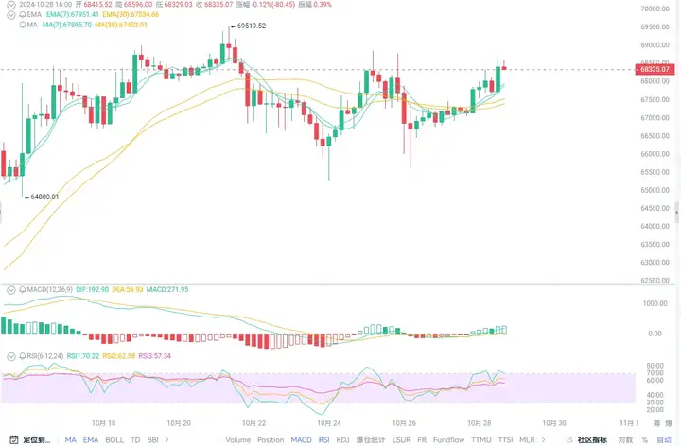Viewport: 681px width, 446px height.
Task: Open the calendar locate-date icon
Action: coord(13,440)
